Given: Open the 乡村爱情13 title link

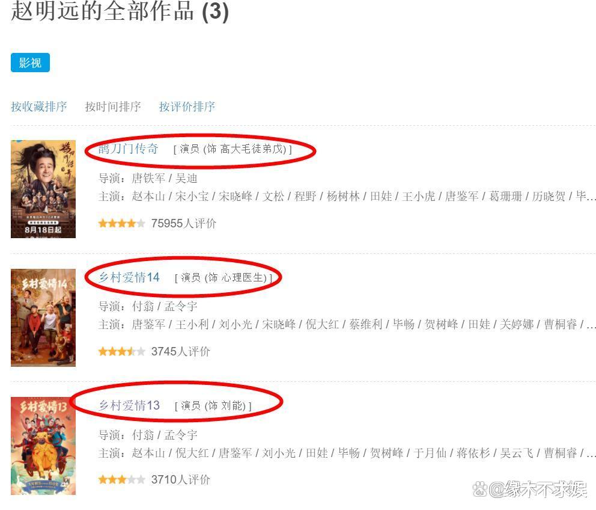Looking at the screenshot, I should point(129,406).
